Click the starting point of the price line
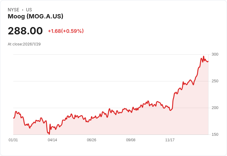The image size is (227, 156). tap(14, 118)
